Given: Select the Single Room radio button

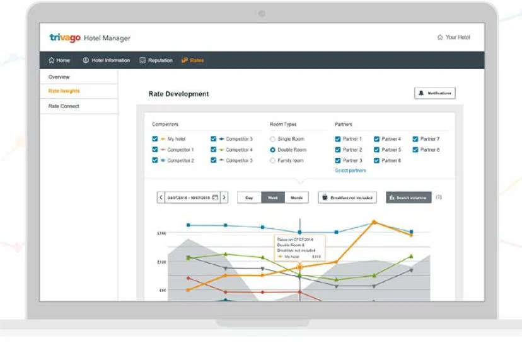Looking at the screenshot, I should (272, 139).
